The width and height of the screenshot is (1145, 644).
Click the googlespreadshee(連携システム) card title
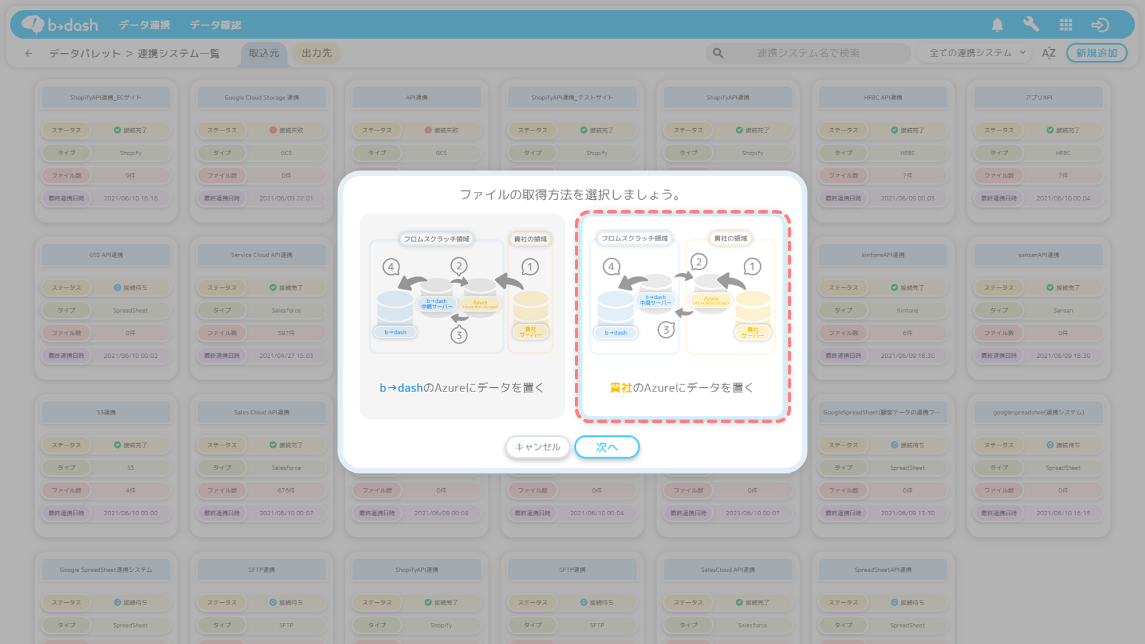(x=1039, y=412)
